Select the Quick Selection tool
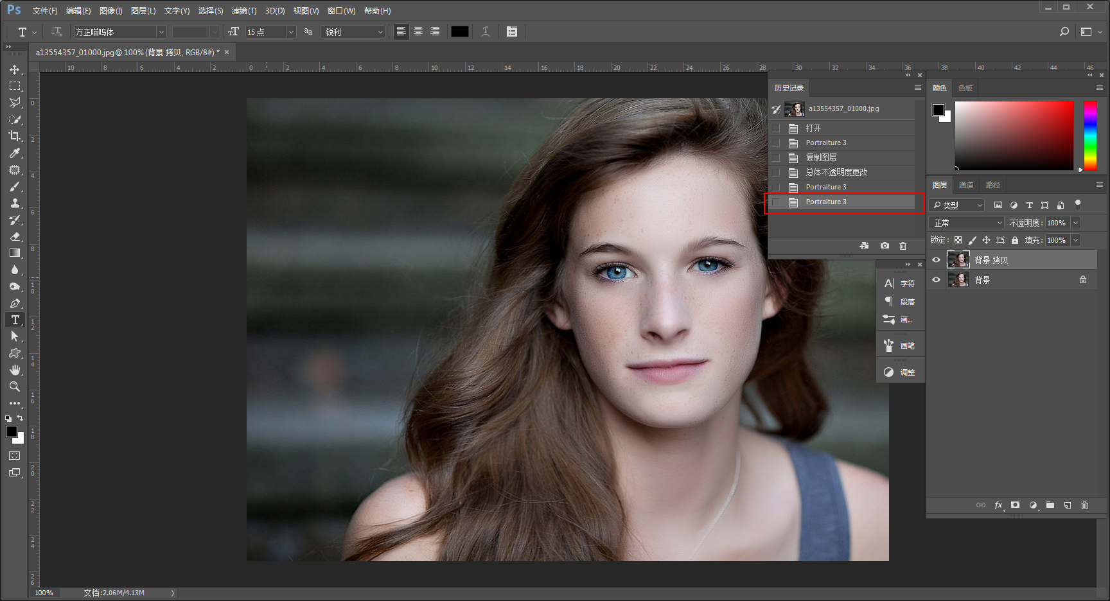The height and width of the screenshot is (601, 1110). click(x=15, y=119)
